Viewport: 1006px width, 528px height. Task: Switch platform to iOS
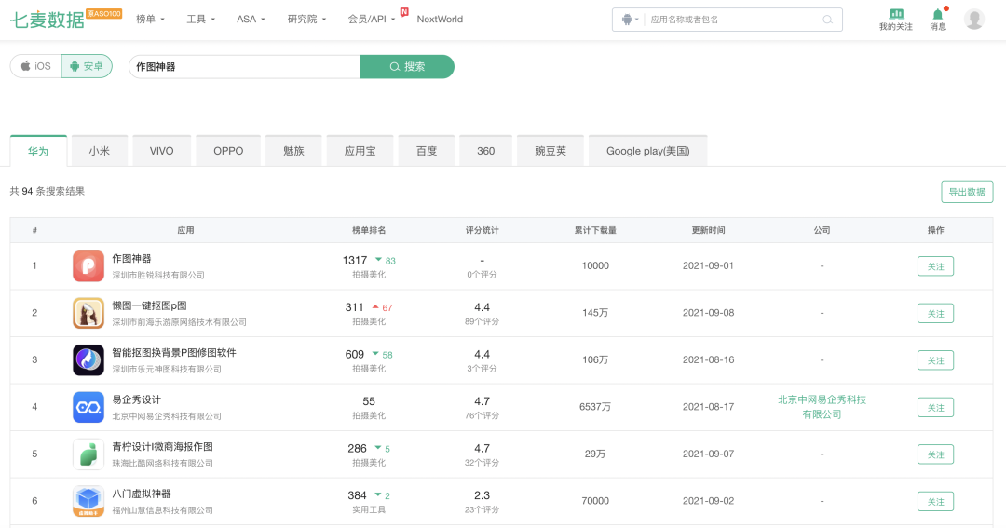(36, 66)
